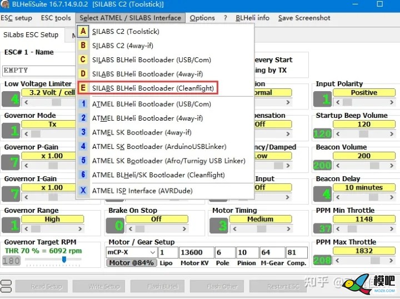Select ATMEL SK Bootloader (ArduinoUSBLinker)
This screenshot has height=299, width=400.
pyautogui.click(x=166, y=146)
